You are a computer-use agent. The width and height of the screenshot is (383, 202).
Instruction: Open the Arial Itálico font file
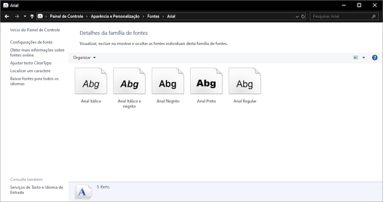(x=91, y=81)
